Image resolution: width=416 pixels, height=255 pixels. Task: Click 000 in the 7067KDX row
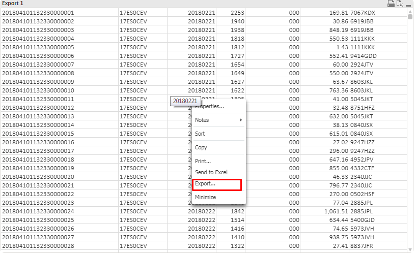tap(294, 13)
